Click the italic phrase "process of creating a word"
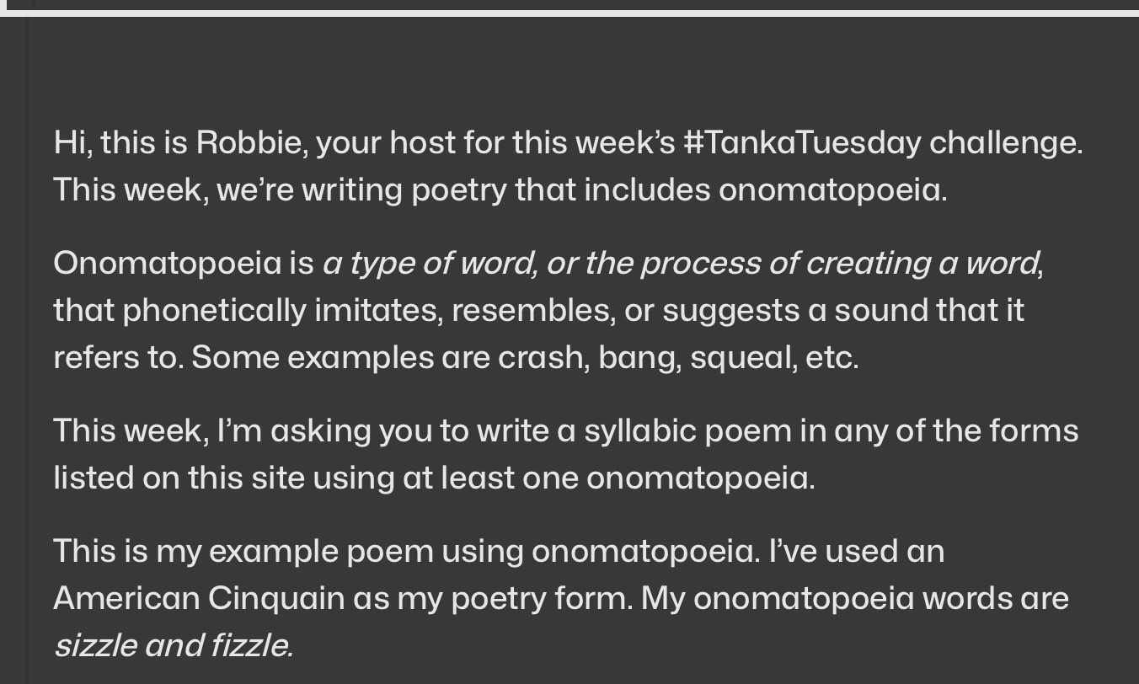This screenshot has width=1139, height=684. click(838, 264)
